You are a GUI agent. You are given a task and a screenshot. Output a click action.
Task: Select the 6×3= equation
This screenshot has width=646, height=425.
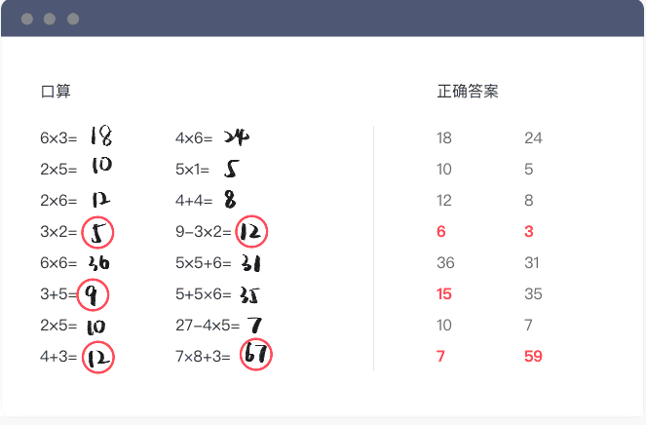click(58, 138)
